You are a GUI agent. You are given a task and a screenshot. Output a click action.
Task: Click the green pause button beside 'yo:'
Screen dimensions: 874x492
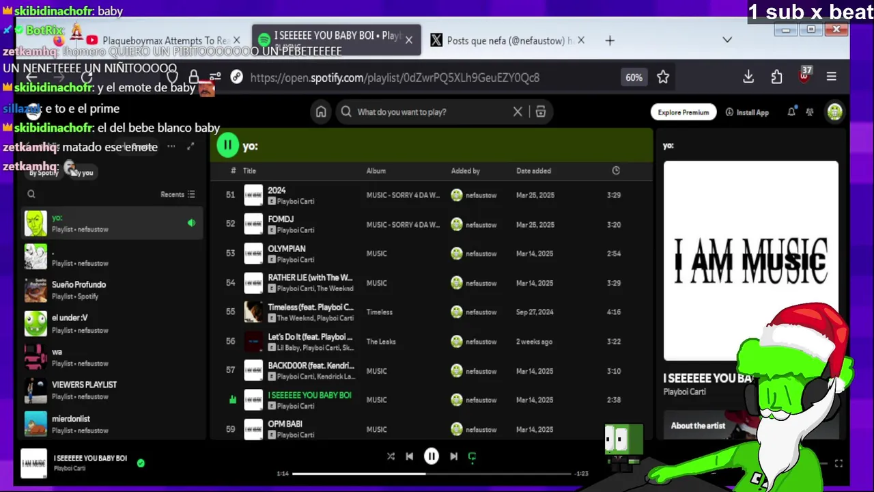point(227,145)
